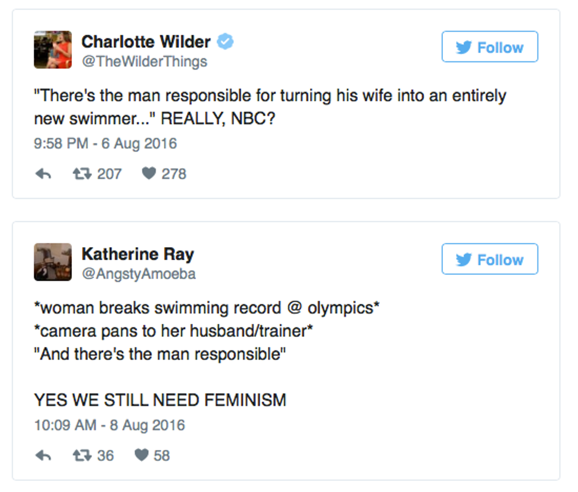This screenshot has width=578, height=492.
Task: Open Charlotte Wilder's profile picture
Action: tap(52, 50)
